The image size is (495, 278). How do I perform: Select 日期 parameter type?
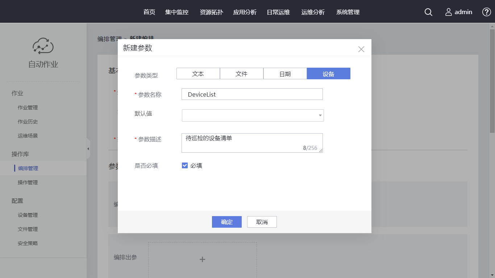coord(285,73)
